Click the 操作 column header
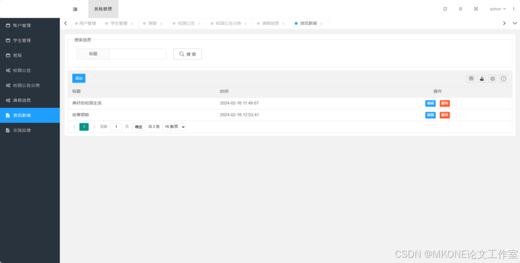The height and width of the screenshot is (263, 520). [x=437, y=91]
